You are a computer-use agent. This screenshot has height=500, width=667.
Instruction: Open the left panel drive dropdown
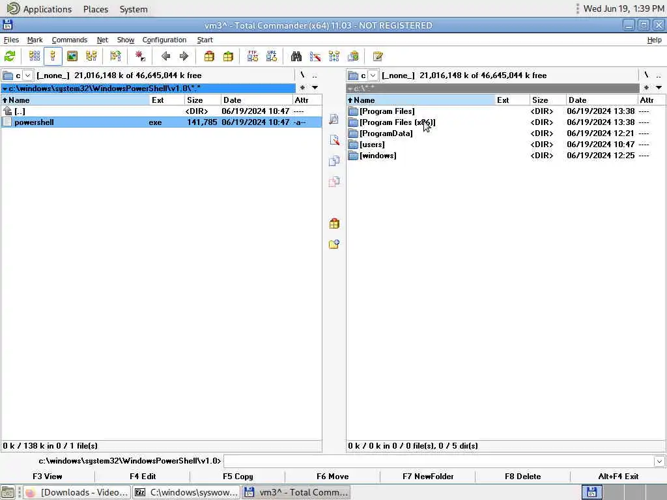(27, 76)
